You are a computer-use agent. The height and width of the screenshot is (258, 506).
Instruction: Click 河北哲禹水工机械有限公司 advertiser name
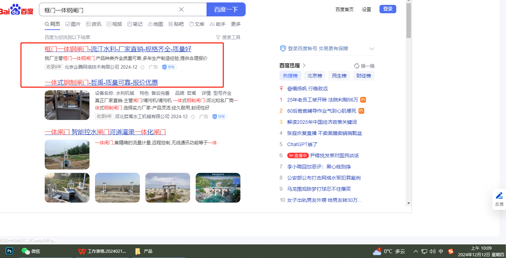point(142,116)
